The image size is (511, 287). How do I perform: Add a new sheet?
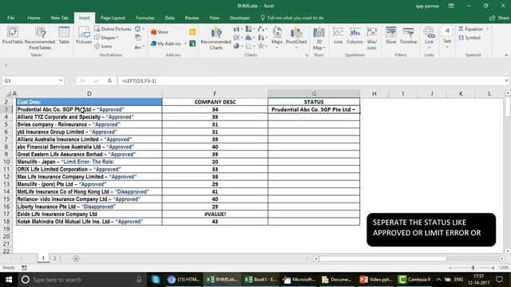[x=76, y=258]
